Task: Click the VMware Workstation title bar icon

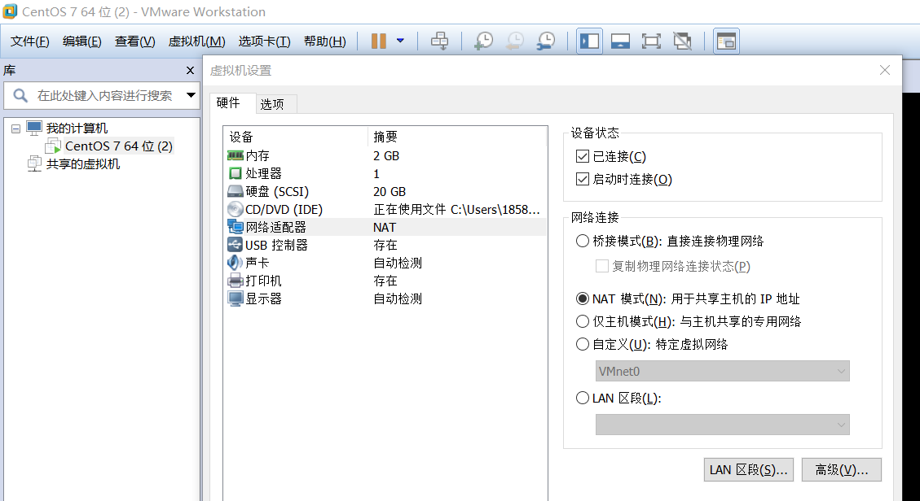Action: tap(10, 11)
